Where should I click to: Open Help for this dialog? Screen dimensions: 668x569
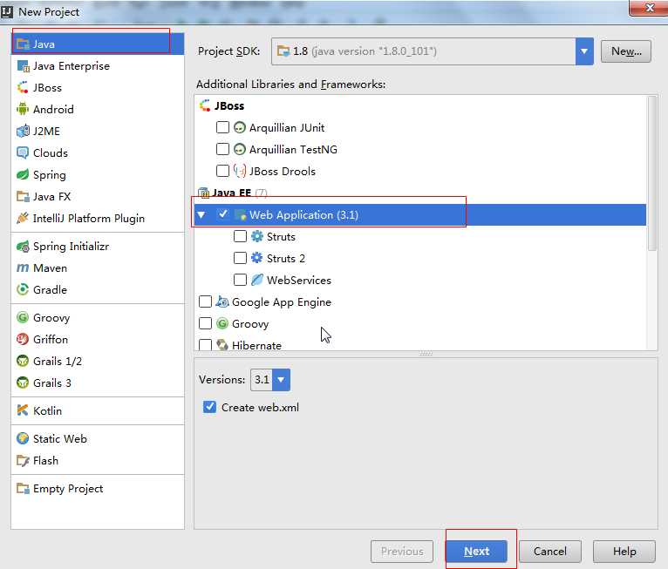click(624, 551)
